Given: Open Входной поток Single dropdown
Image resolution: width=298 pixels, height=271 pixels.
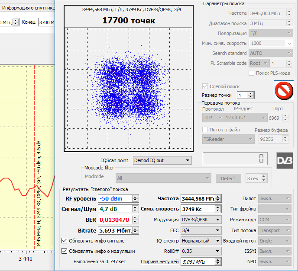Looking at the screenshot, I should (x=275, y=241).
